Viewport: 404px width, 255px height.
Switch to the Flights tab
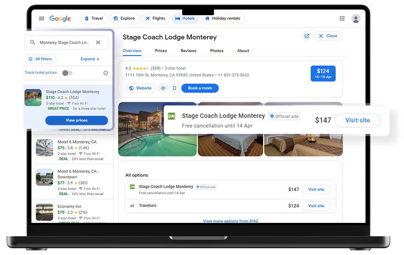(156, 18)
